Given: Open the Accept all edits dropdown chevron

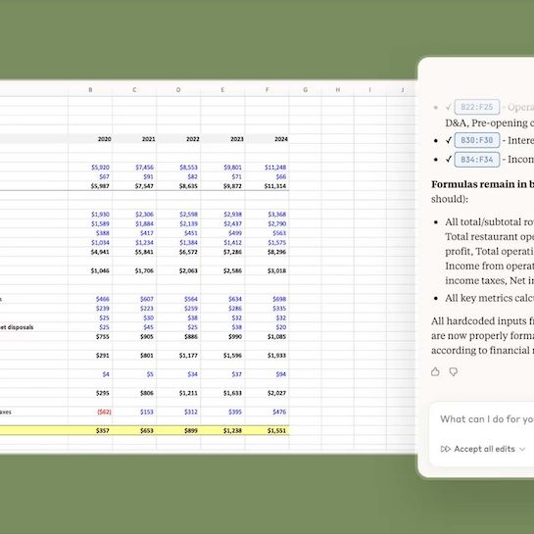Looking at the screenshot, I should tap(522, 449).
